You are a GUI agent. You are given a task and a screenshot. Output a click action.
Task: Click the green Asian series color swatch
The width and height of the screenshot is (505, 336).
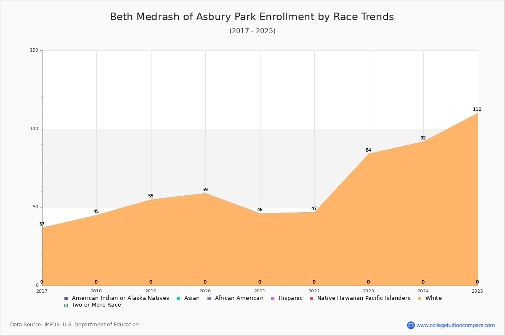pyautogui.click(x=178, y=299)
